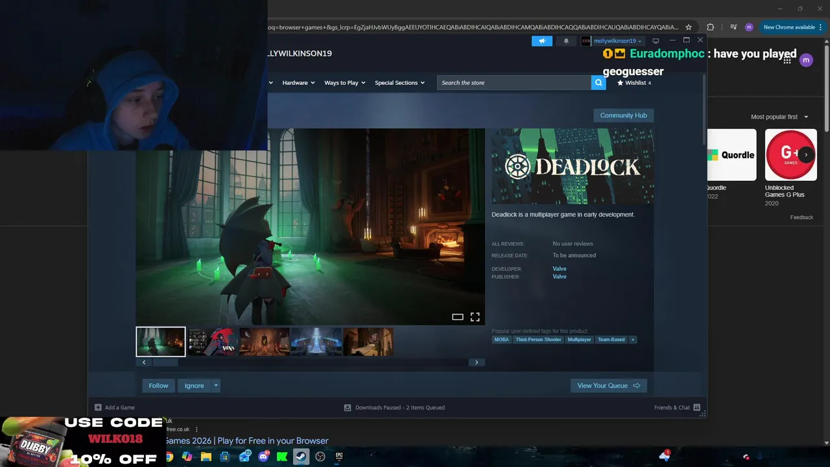Launch Epic Games from the taskbar

[338, 457]
